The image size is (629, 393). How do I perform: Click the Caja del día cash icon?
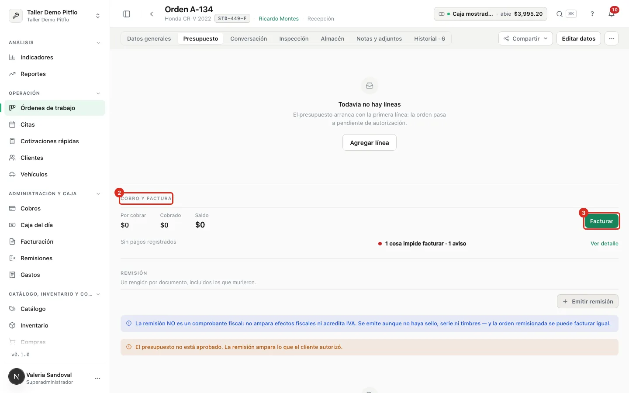(12, 225)
